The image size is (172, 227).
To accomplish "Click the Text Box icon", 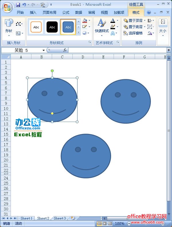I will tap(18, 33).
